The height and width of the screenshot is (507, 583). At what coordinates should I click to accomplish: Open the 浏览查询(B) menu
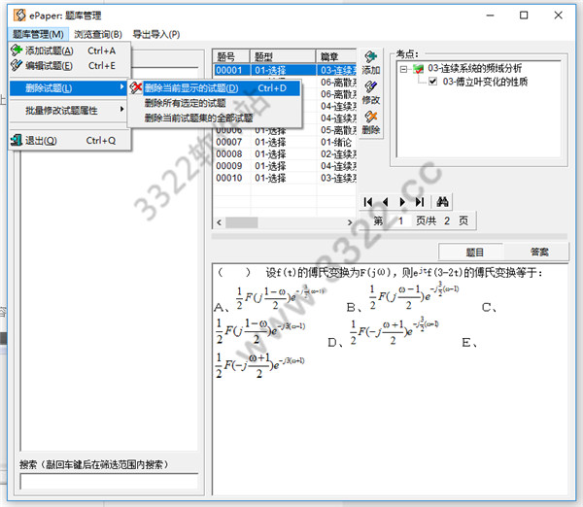[98, 34]
